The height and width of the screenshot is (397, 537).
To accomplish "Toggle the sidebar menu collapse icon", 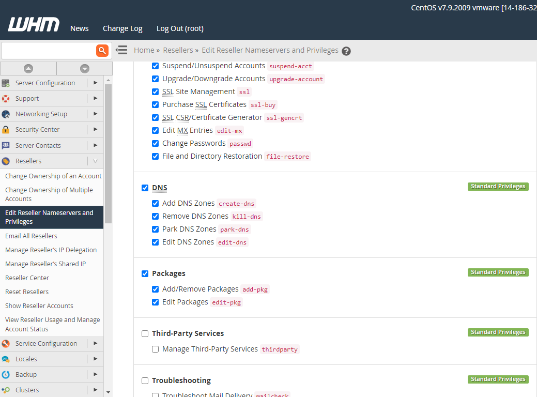I will [x=121, y=50].
